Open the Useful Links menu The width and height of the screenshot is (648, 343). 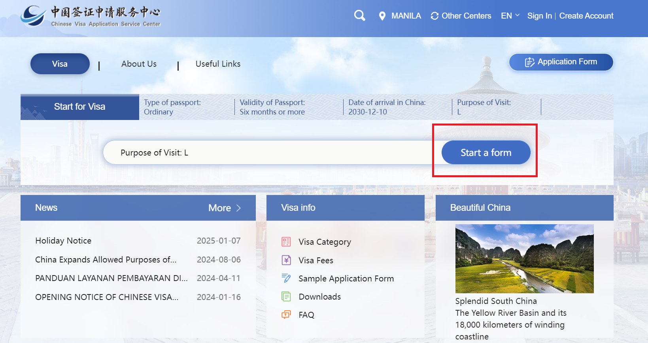(218, 64)
